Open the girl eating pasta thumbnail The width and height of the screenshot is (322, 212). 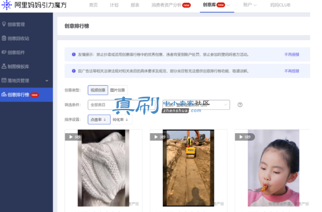273,168
